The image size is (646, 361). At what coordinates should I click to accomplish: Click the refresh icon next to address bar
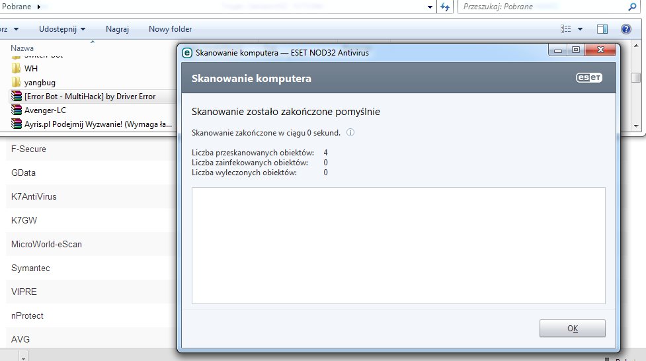(445, 7)
